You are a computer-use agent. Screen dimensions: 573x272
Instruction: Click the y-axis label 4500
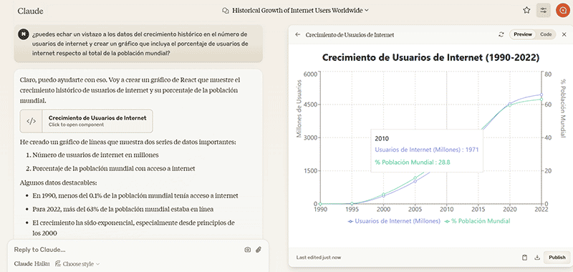(311, 105)
